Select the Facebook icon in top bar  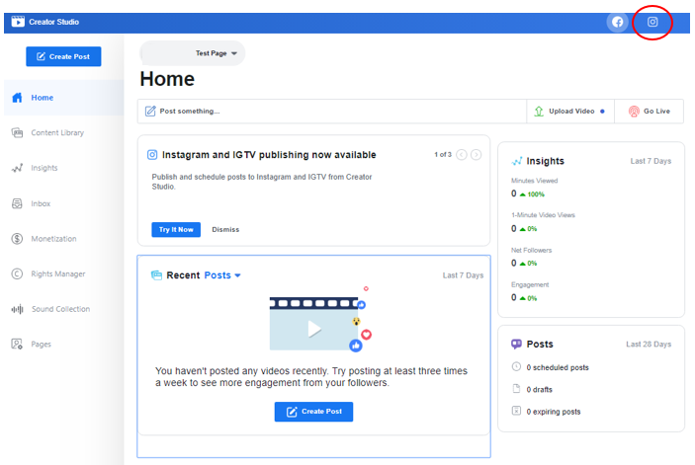point(618,22)
